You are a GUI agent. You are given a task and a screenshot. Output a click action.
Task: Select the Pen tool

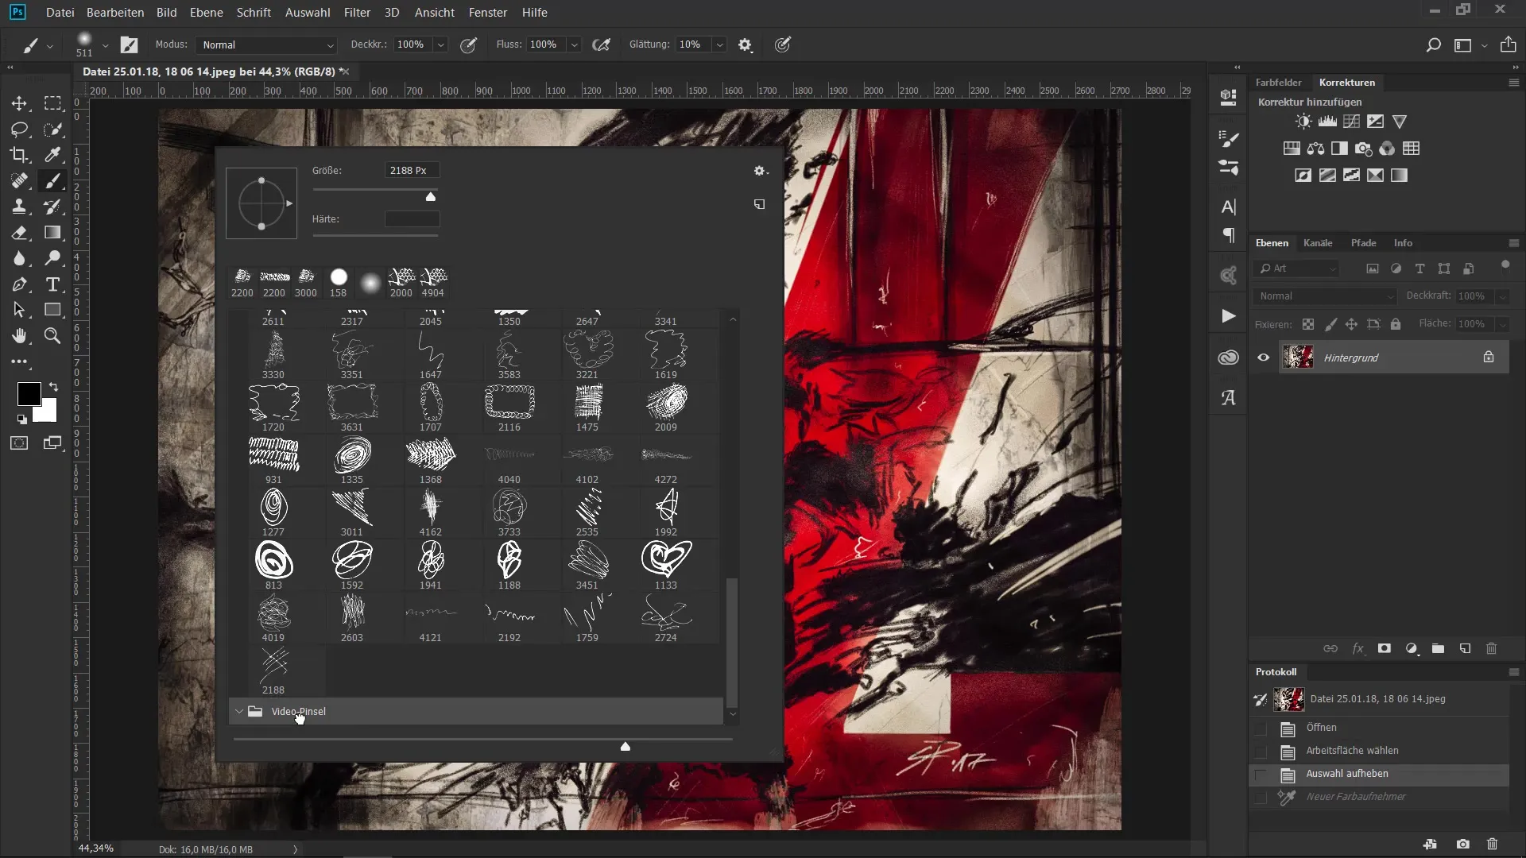click(19, 284)
